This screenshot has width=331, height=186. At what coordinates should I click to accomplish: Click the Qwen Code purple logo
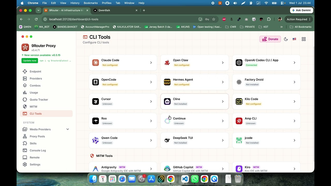(96, 140)
